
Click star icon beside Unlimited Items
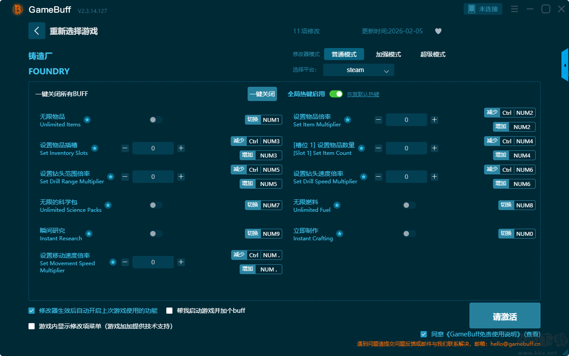tap(87, 120)
